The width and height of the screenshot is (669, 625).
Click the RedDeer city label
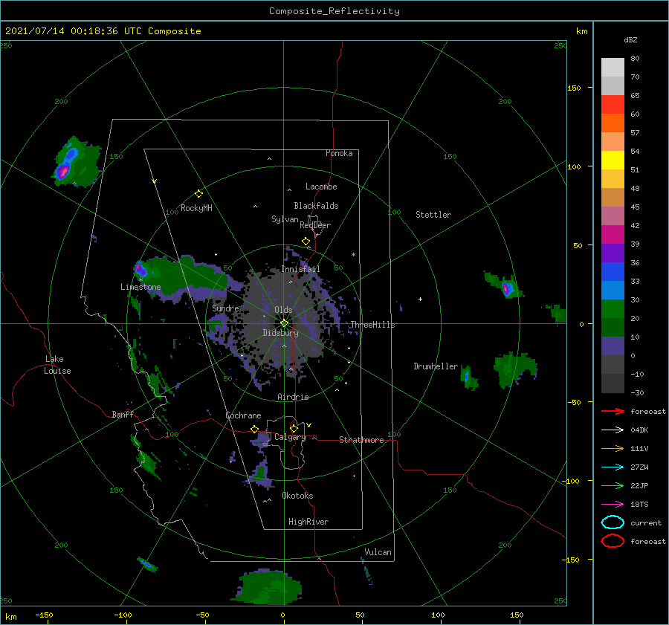tap(315, 225)
